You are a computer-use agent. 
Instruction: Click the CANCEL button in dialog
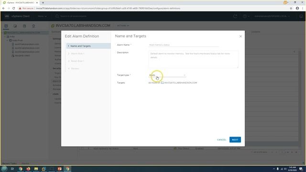[x=222, y=140]
